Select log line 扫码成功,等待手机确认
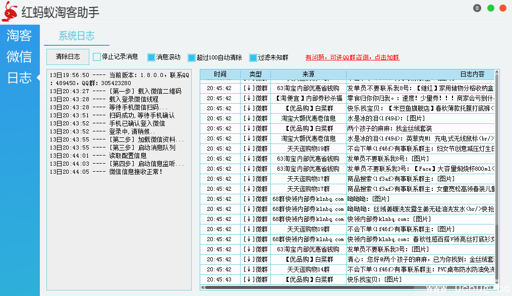Screen dimensions: 512x296 pyautogui.click(x=112, y=115)
